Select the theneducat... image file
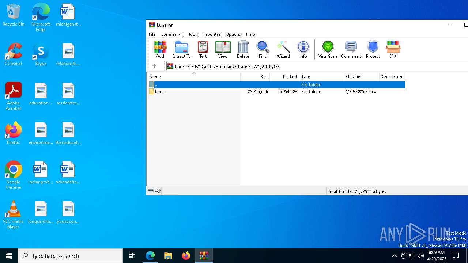 click(68, 133)
